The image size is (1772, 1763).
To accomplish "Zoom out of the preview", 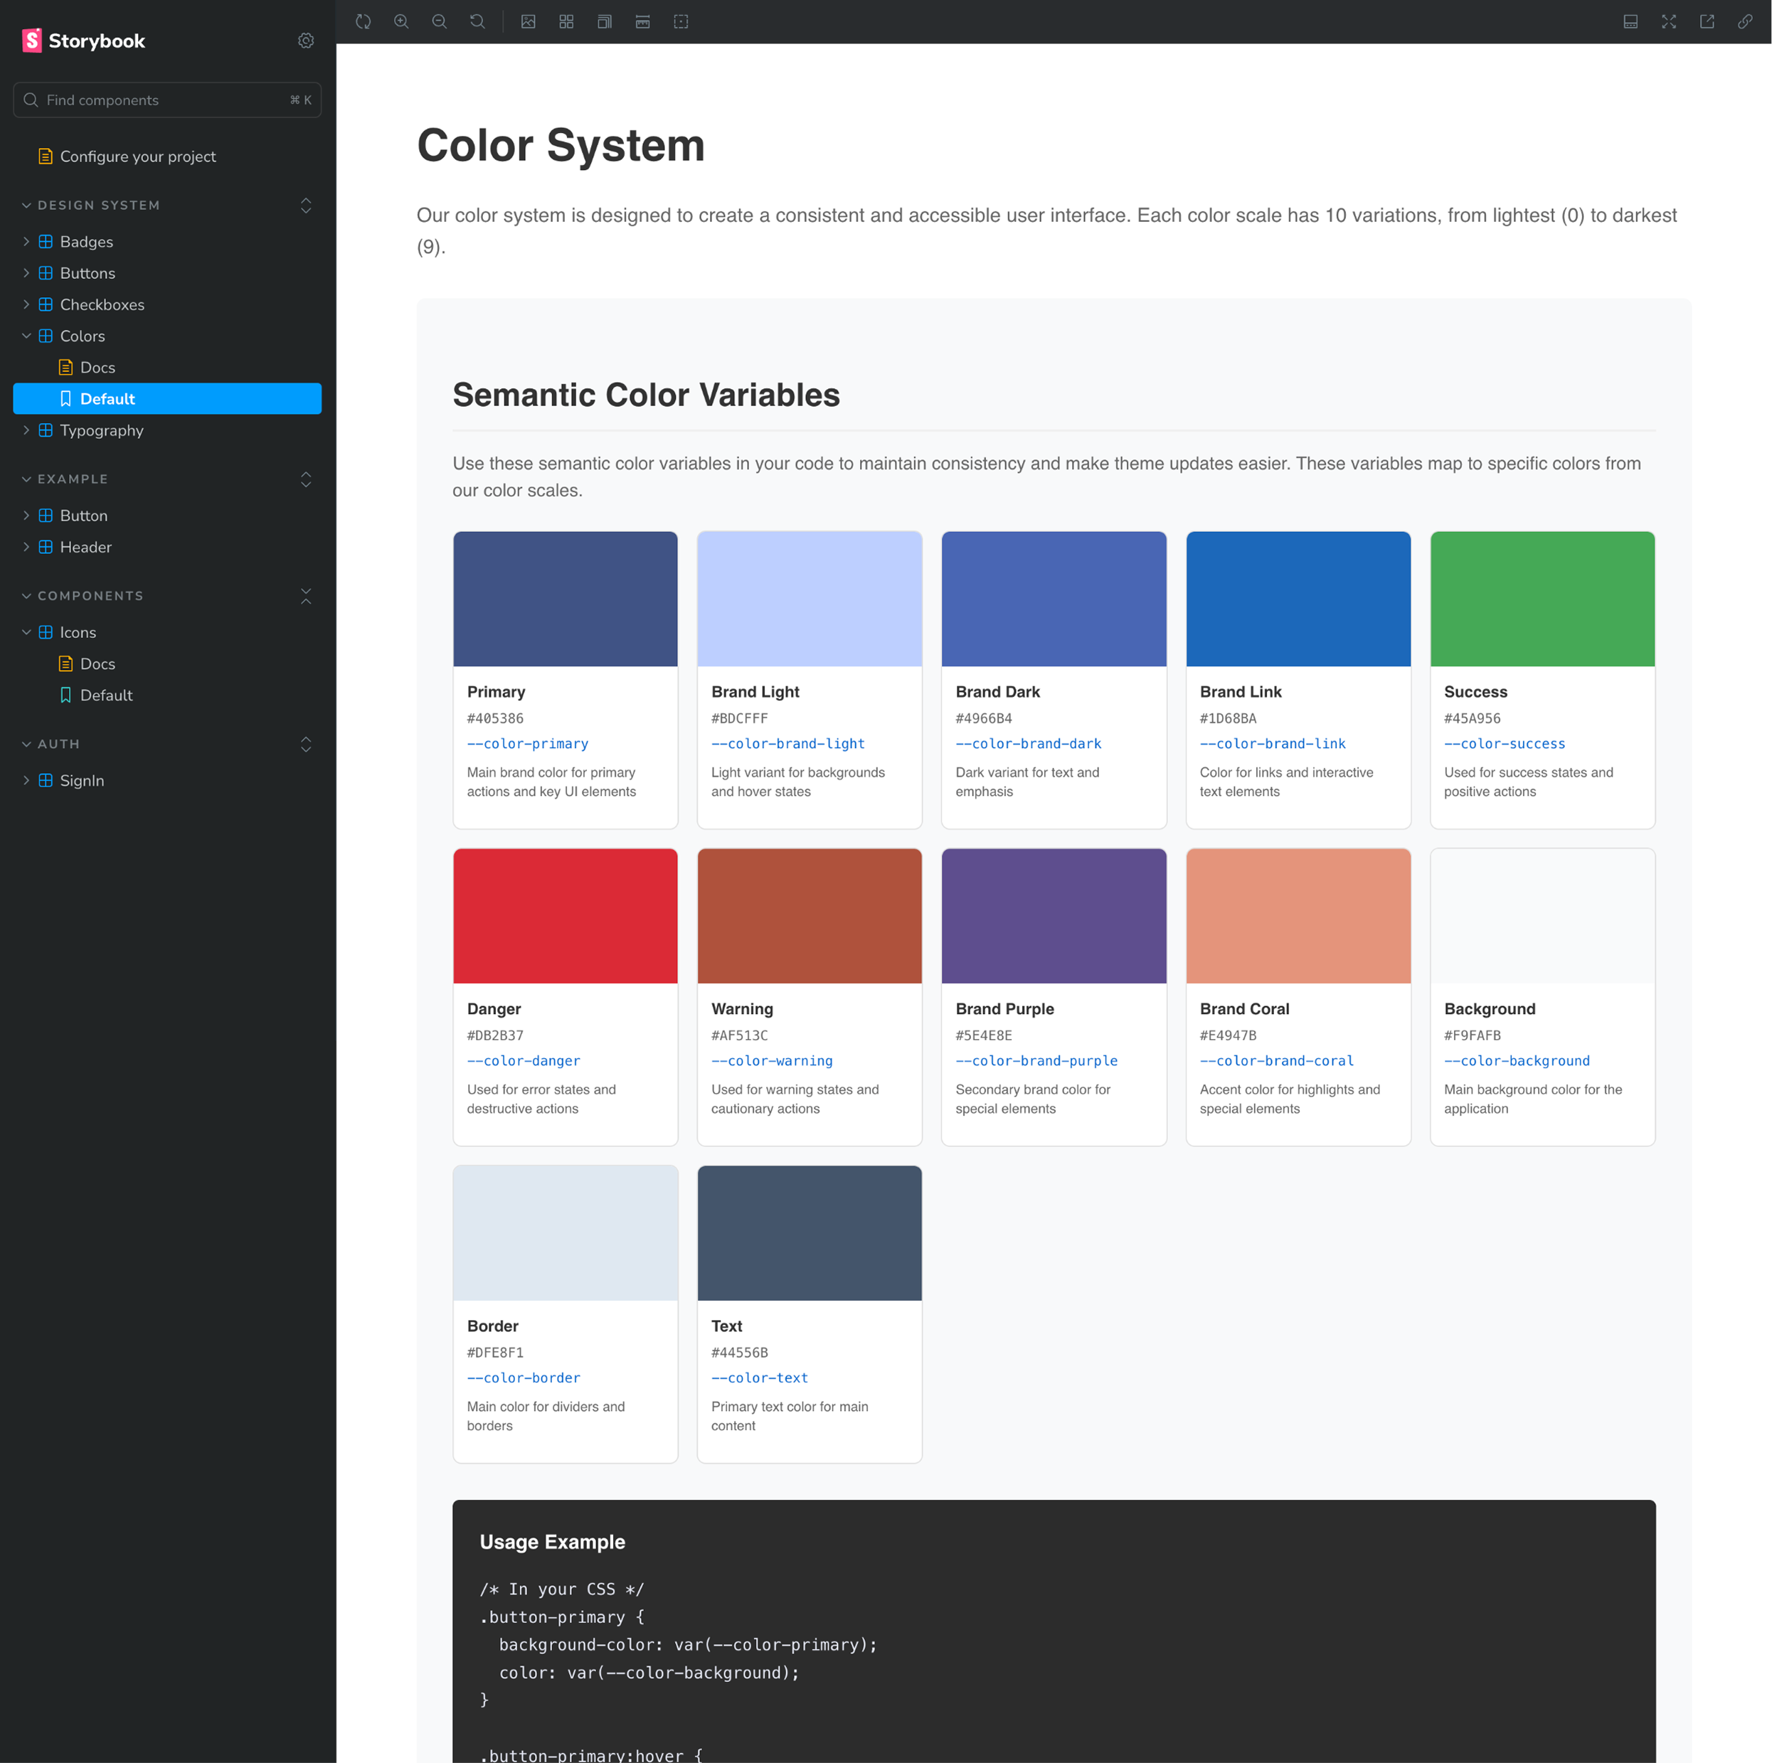I will click(x=440, y=21).
